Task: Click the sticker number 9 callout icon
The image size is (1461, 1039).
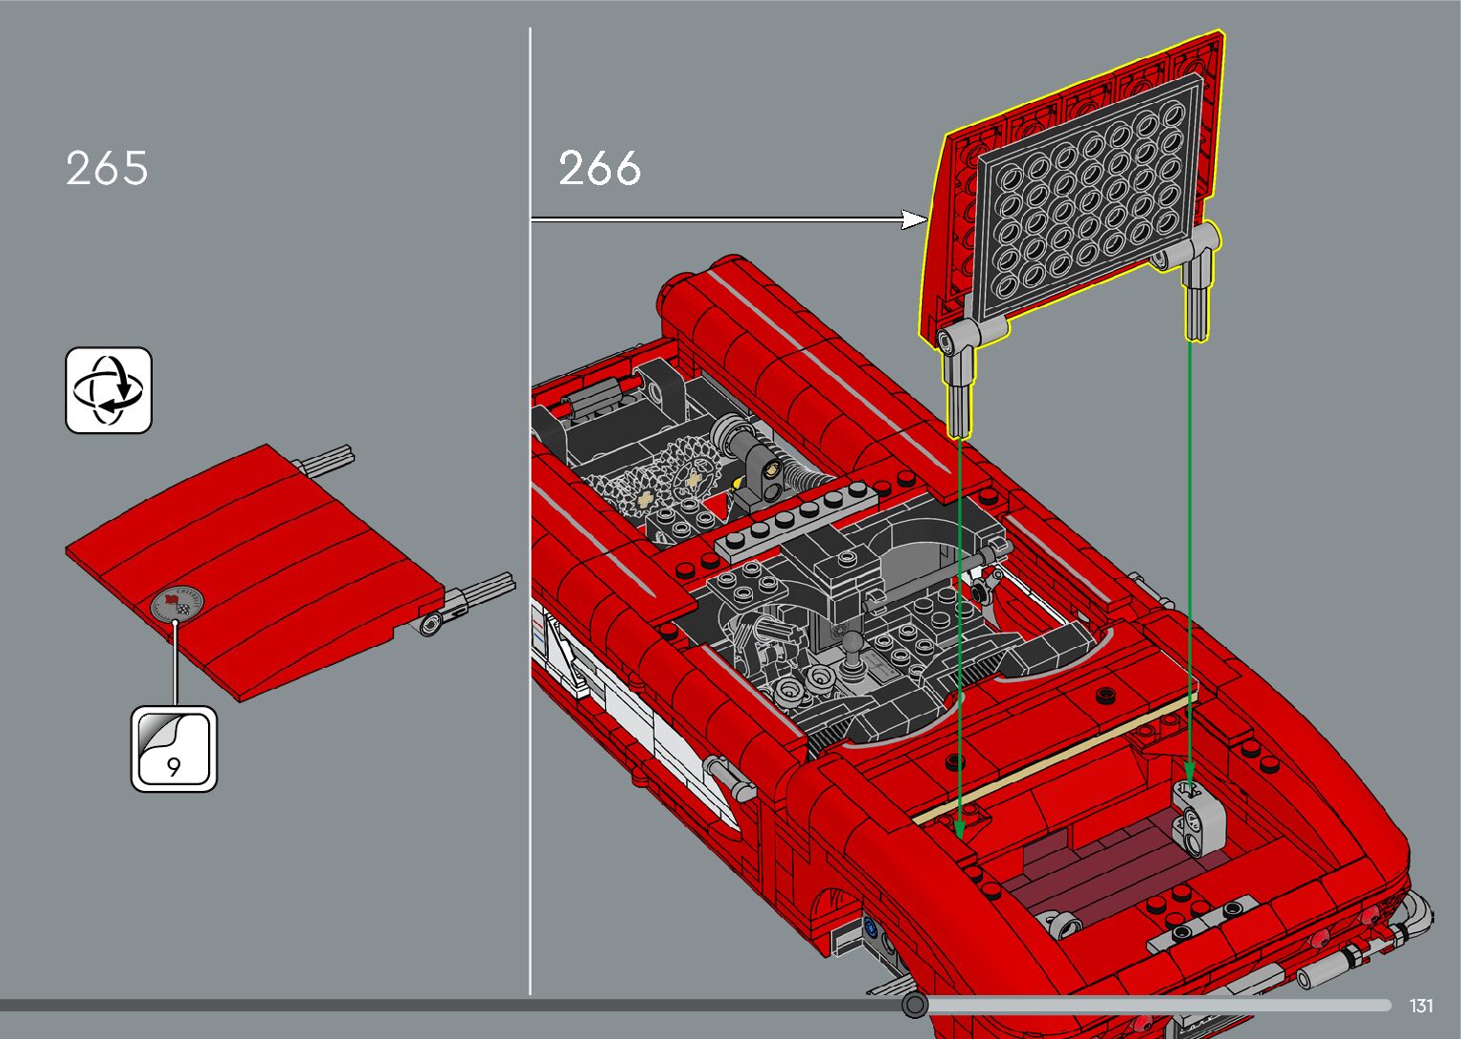Action: pos(174,749)
